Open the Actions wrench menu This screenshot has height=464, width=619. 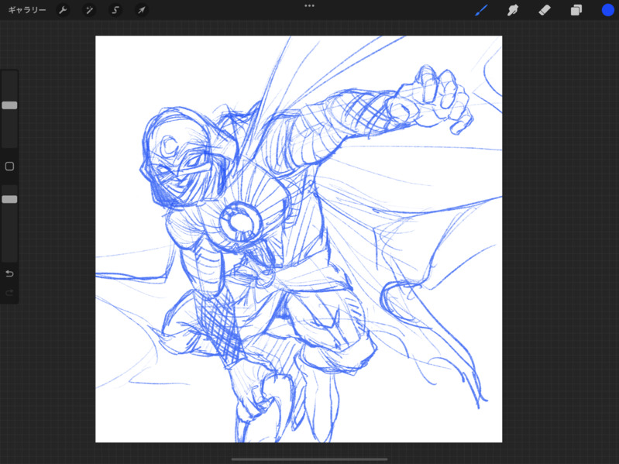[63, 10]
